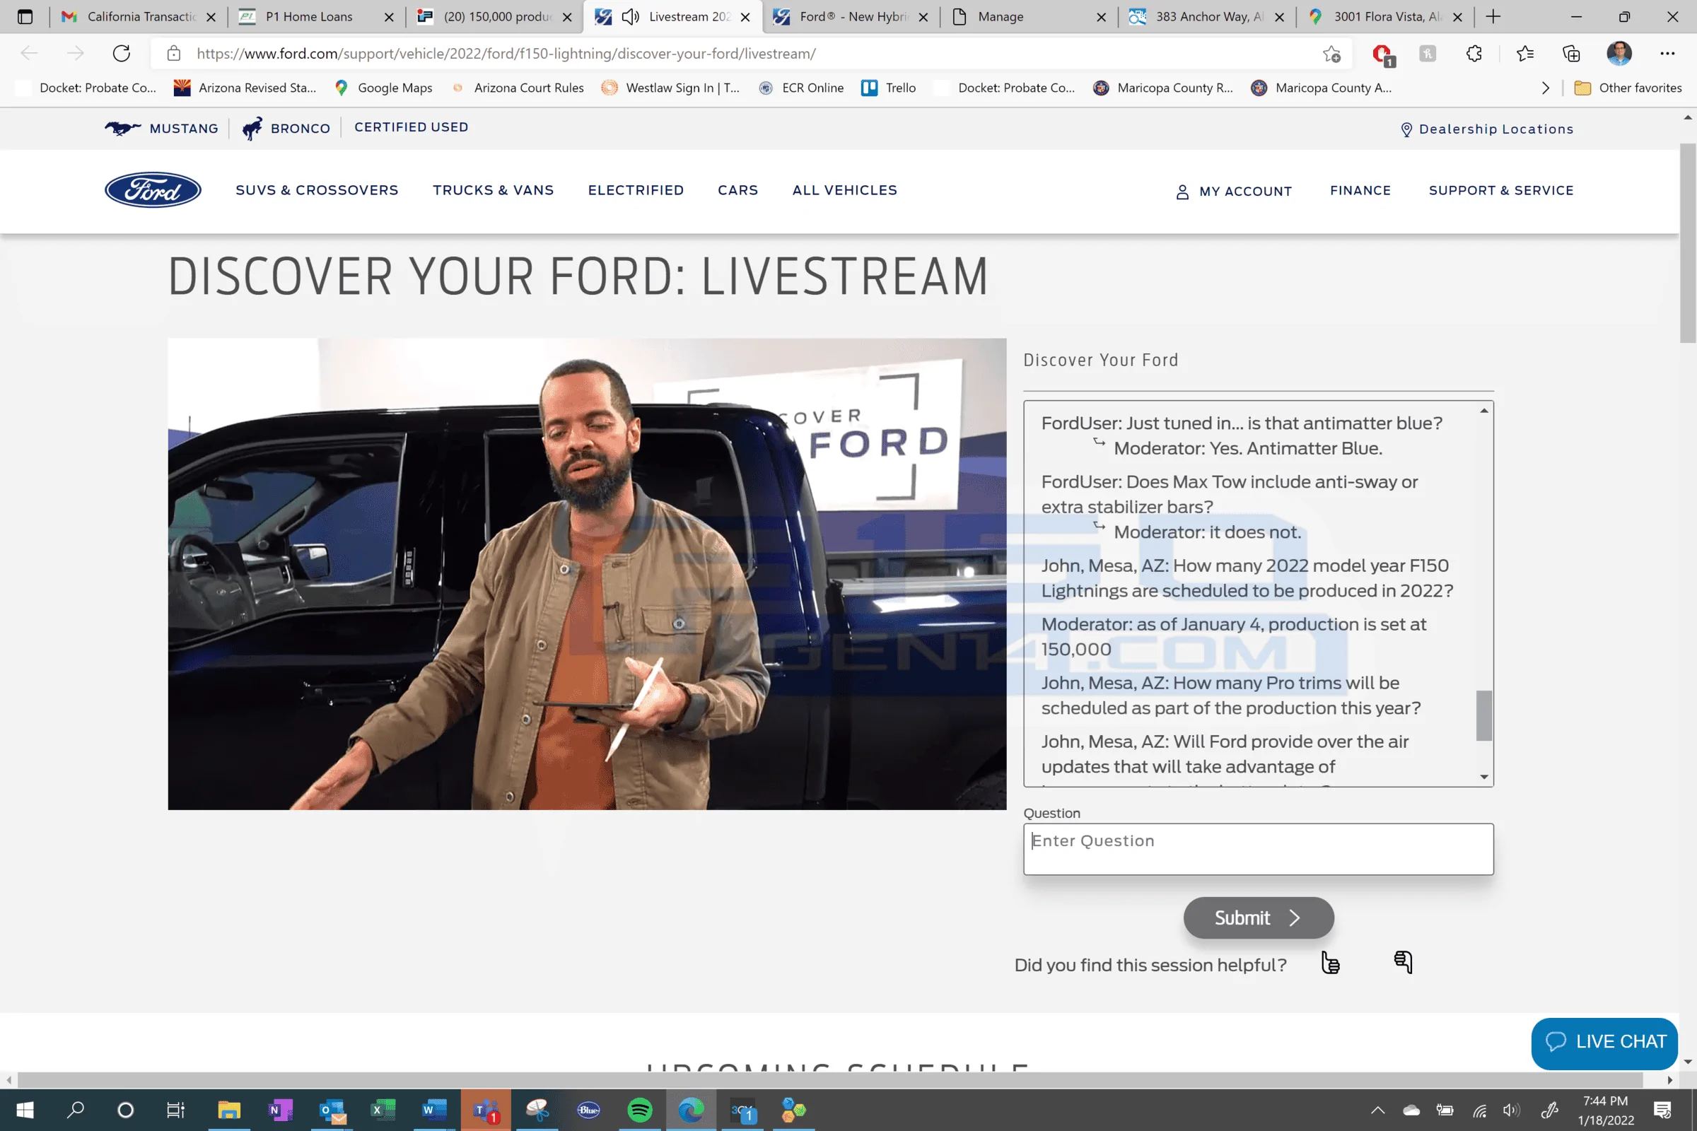The image size is (1697, 1131).
Task: Open OneNote from the taskbar
Action: click(280, 1109)
